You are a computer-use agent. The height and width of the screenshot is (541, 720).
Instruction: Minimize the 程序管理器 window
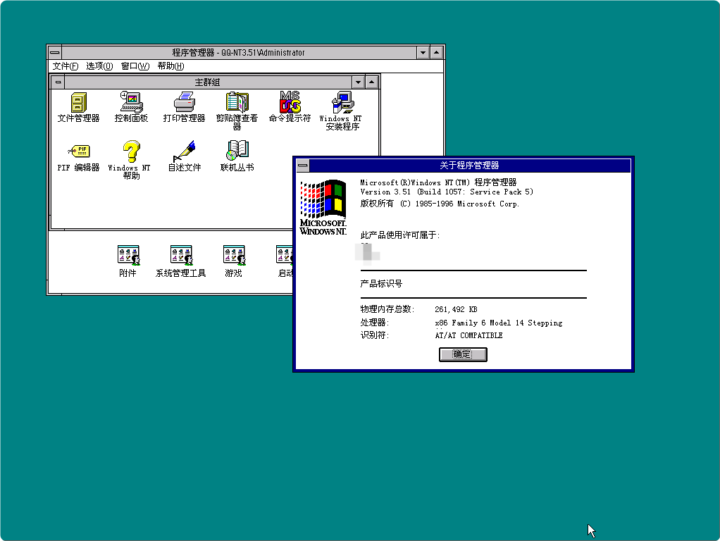click(x=423, y=52)
